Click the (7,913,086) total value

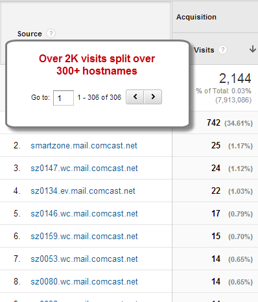(233, 100)
